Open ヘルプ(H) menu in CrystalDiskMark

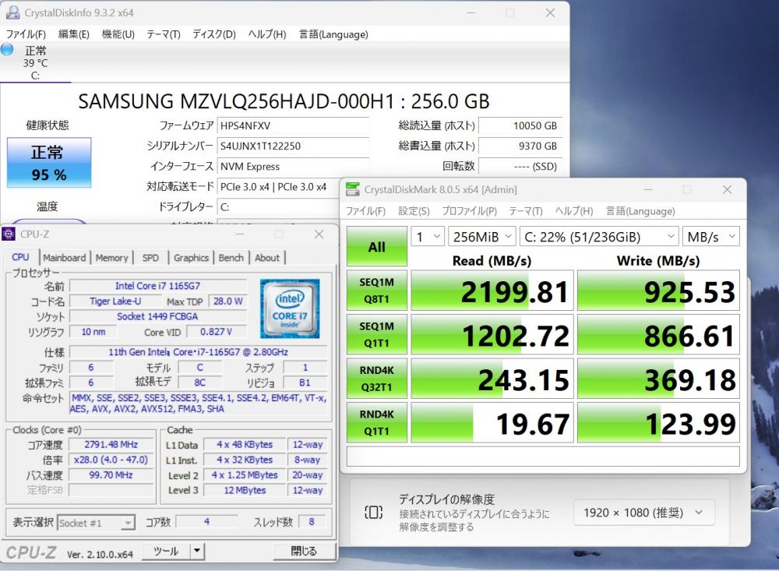point(574,211)
